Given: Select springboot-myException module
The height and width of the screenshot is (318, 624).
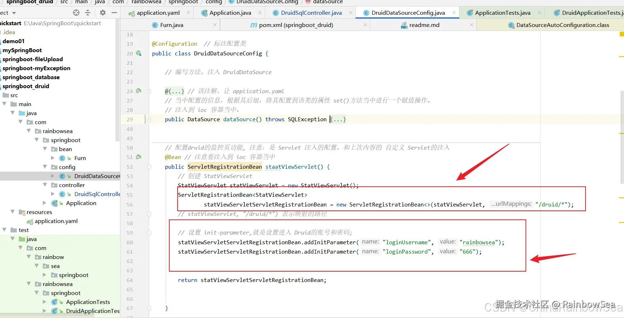Looking at the screenshot, I should 36,68.
